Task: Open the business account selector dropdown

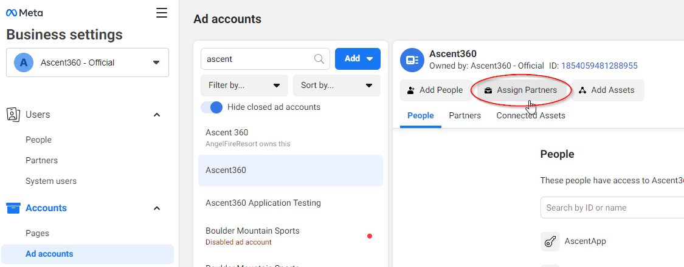Action: click(156, 63)
